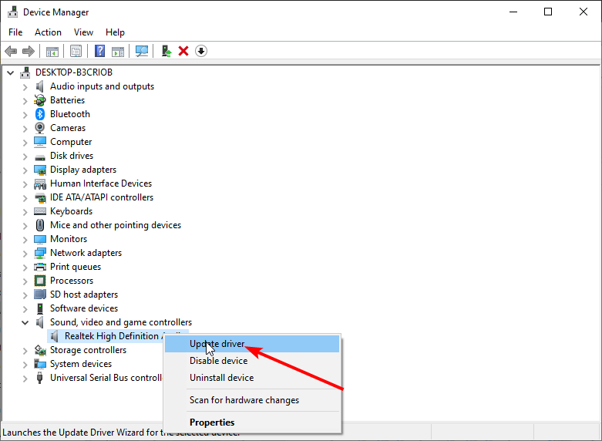Select the Keyboards label

tap(71, 211)
